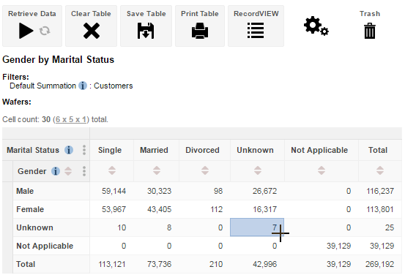Print the table with the printer icon

(x=200, y=31)
